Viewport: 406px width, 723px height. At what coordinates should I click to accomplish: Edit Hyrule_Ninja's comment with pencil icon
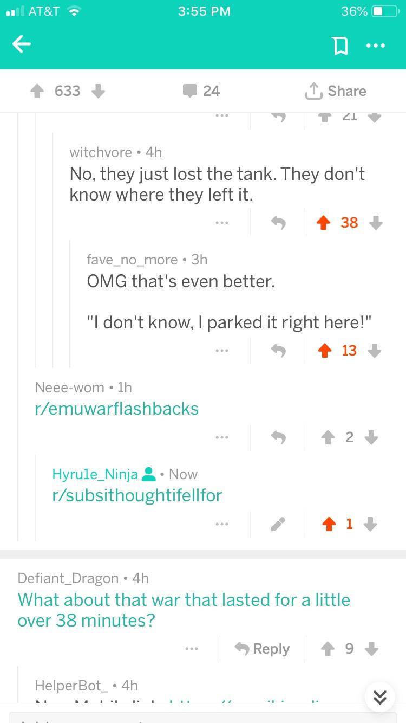pyautogui.click(x=278, y=524)
